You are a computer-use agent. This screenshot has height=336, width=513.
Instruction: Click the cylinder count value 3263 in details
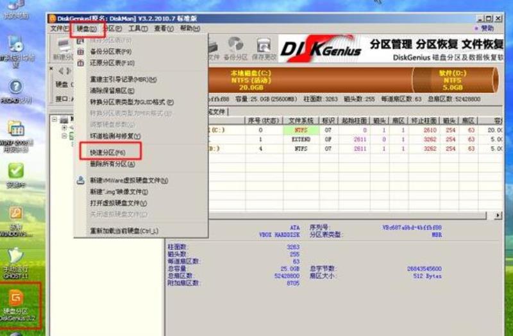click(293, 247)
